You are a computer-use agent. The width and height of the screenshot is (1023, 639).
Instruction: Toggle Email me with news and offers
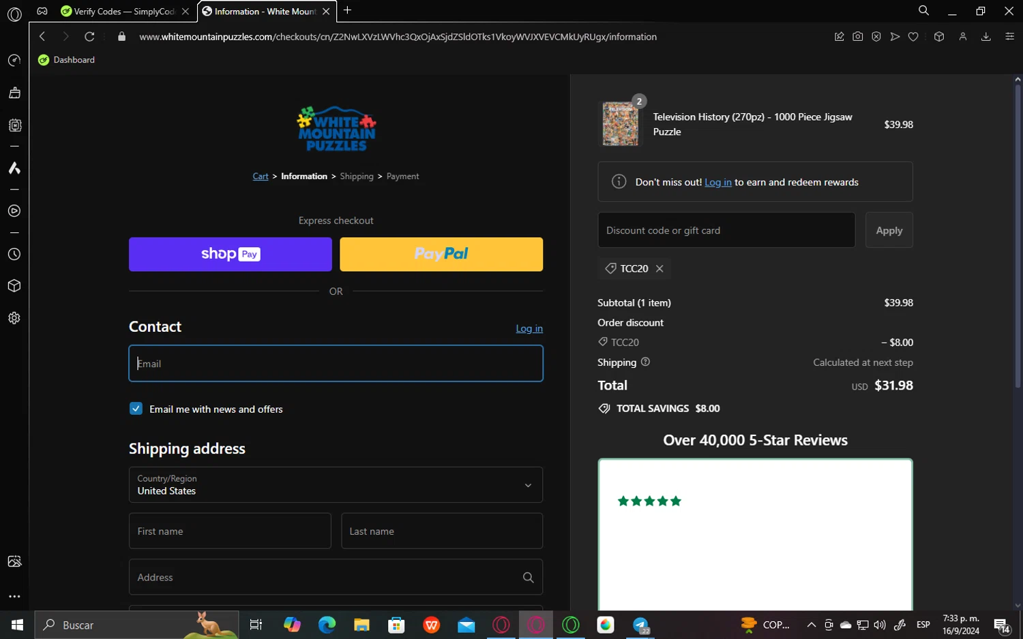click(x=136, y=409)
